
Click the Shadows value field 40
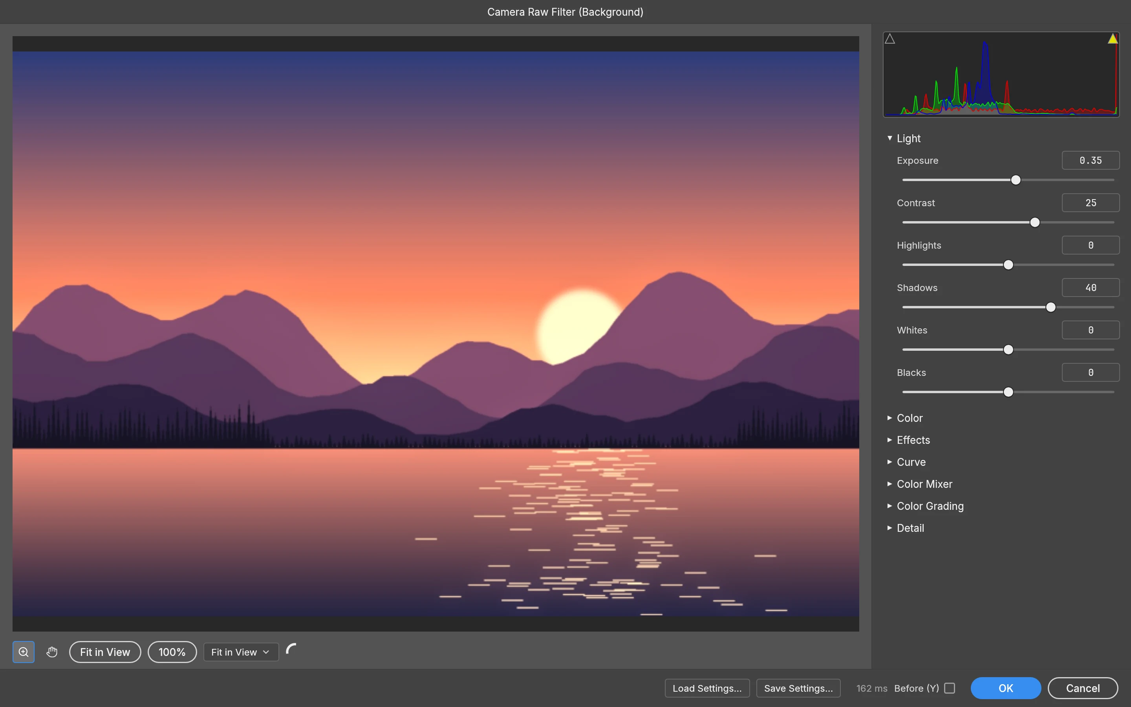tap(1090, 288)
